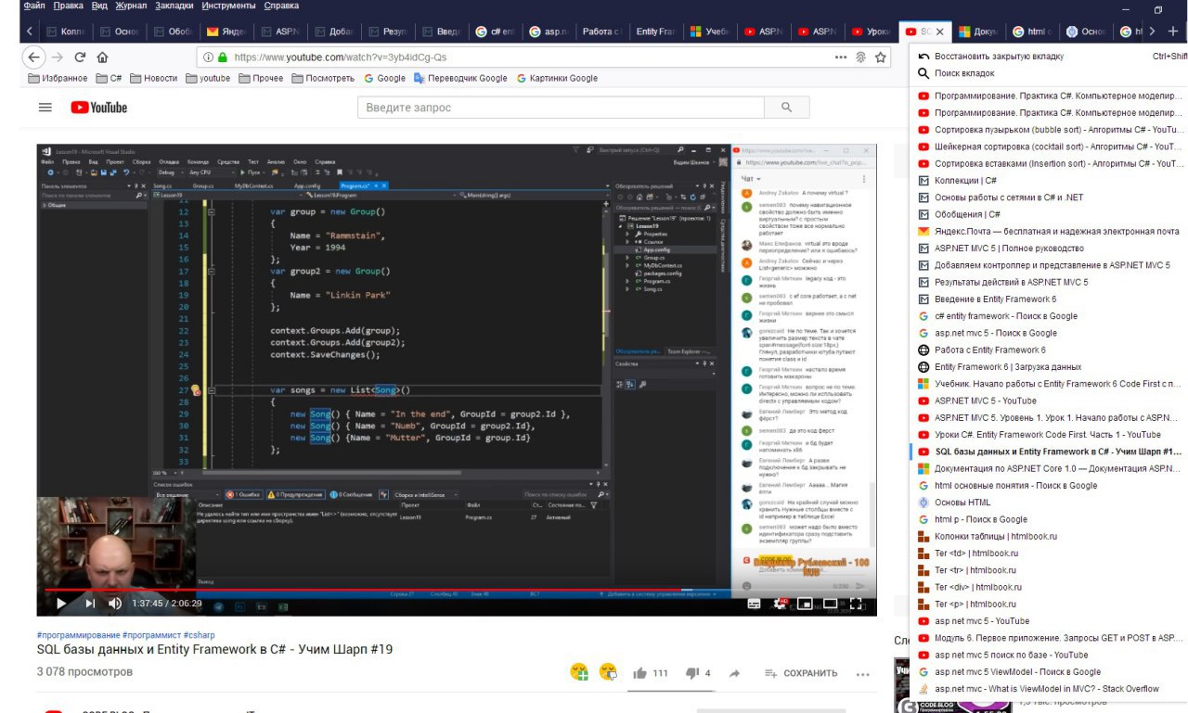Switch to Введение в Entity Framework 6 entry
Image resolution: width=1188 pixels, height=713 pixels.
pyautogui.click(x=1049, y=299)
